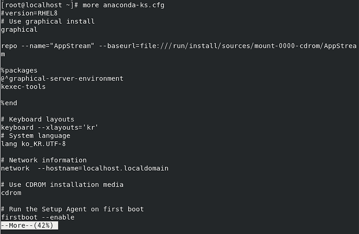Click the repo --name="AppStream" text
The image size is (359, 234).
click(47, 46)
